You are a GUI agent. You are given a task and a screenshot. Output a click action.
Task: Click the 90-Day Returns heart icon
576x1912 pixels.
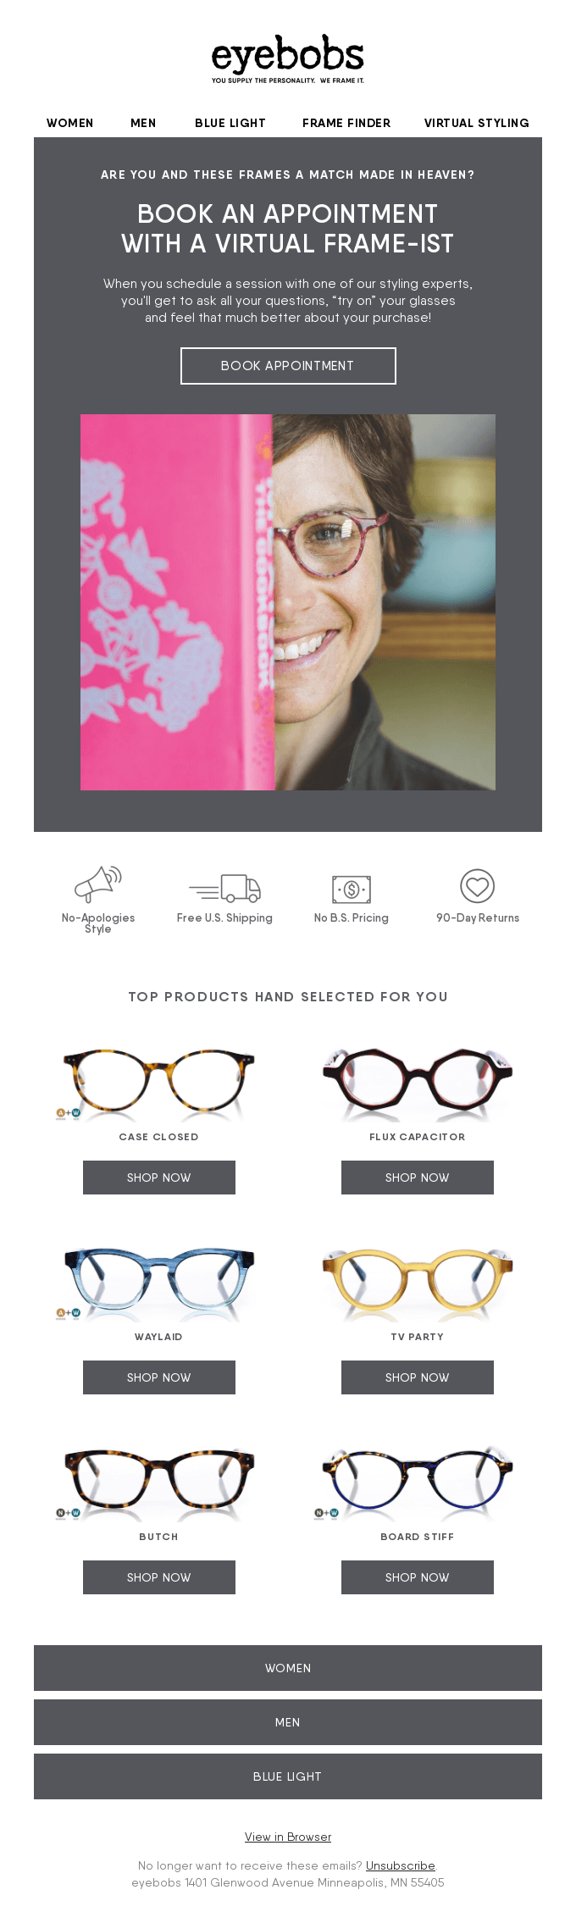click(x=478, y=886)
